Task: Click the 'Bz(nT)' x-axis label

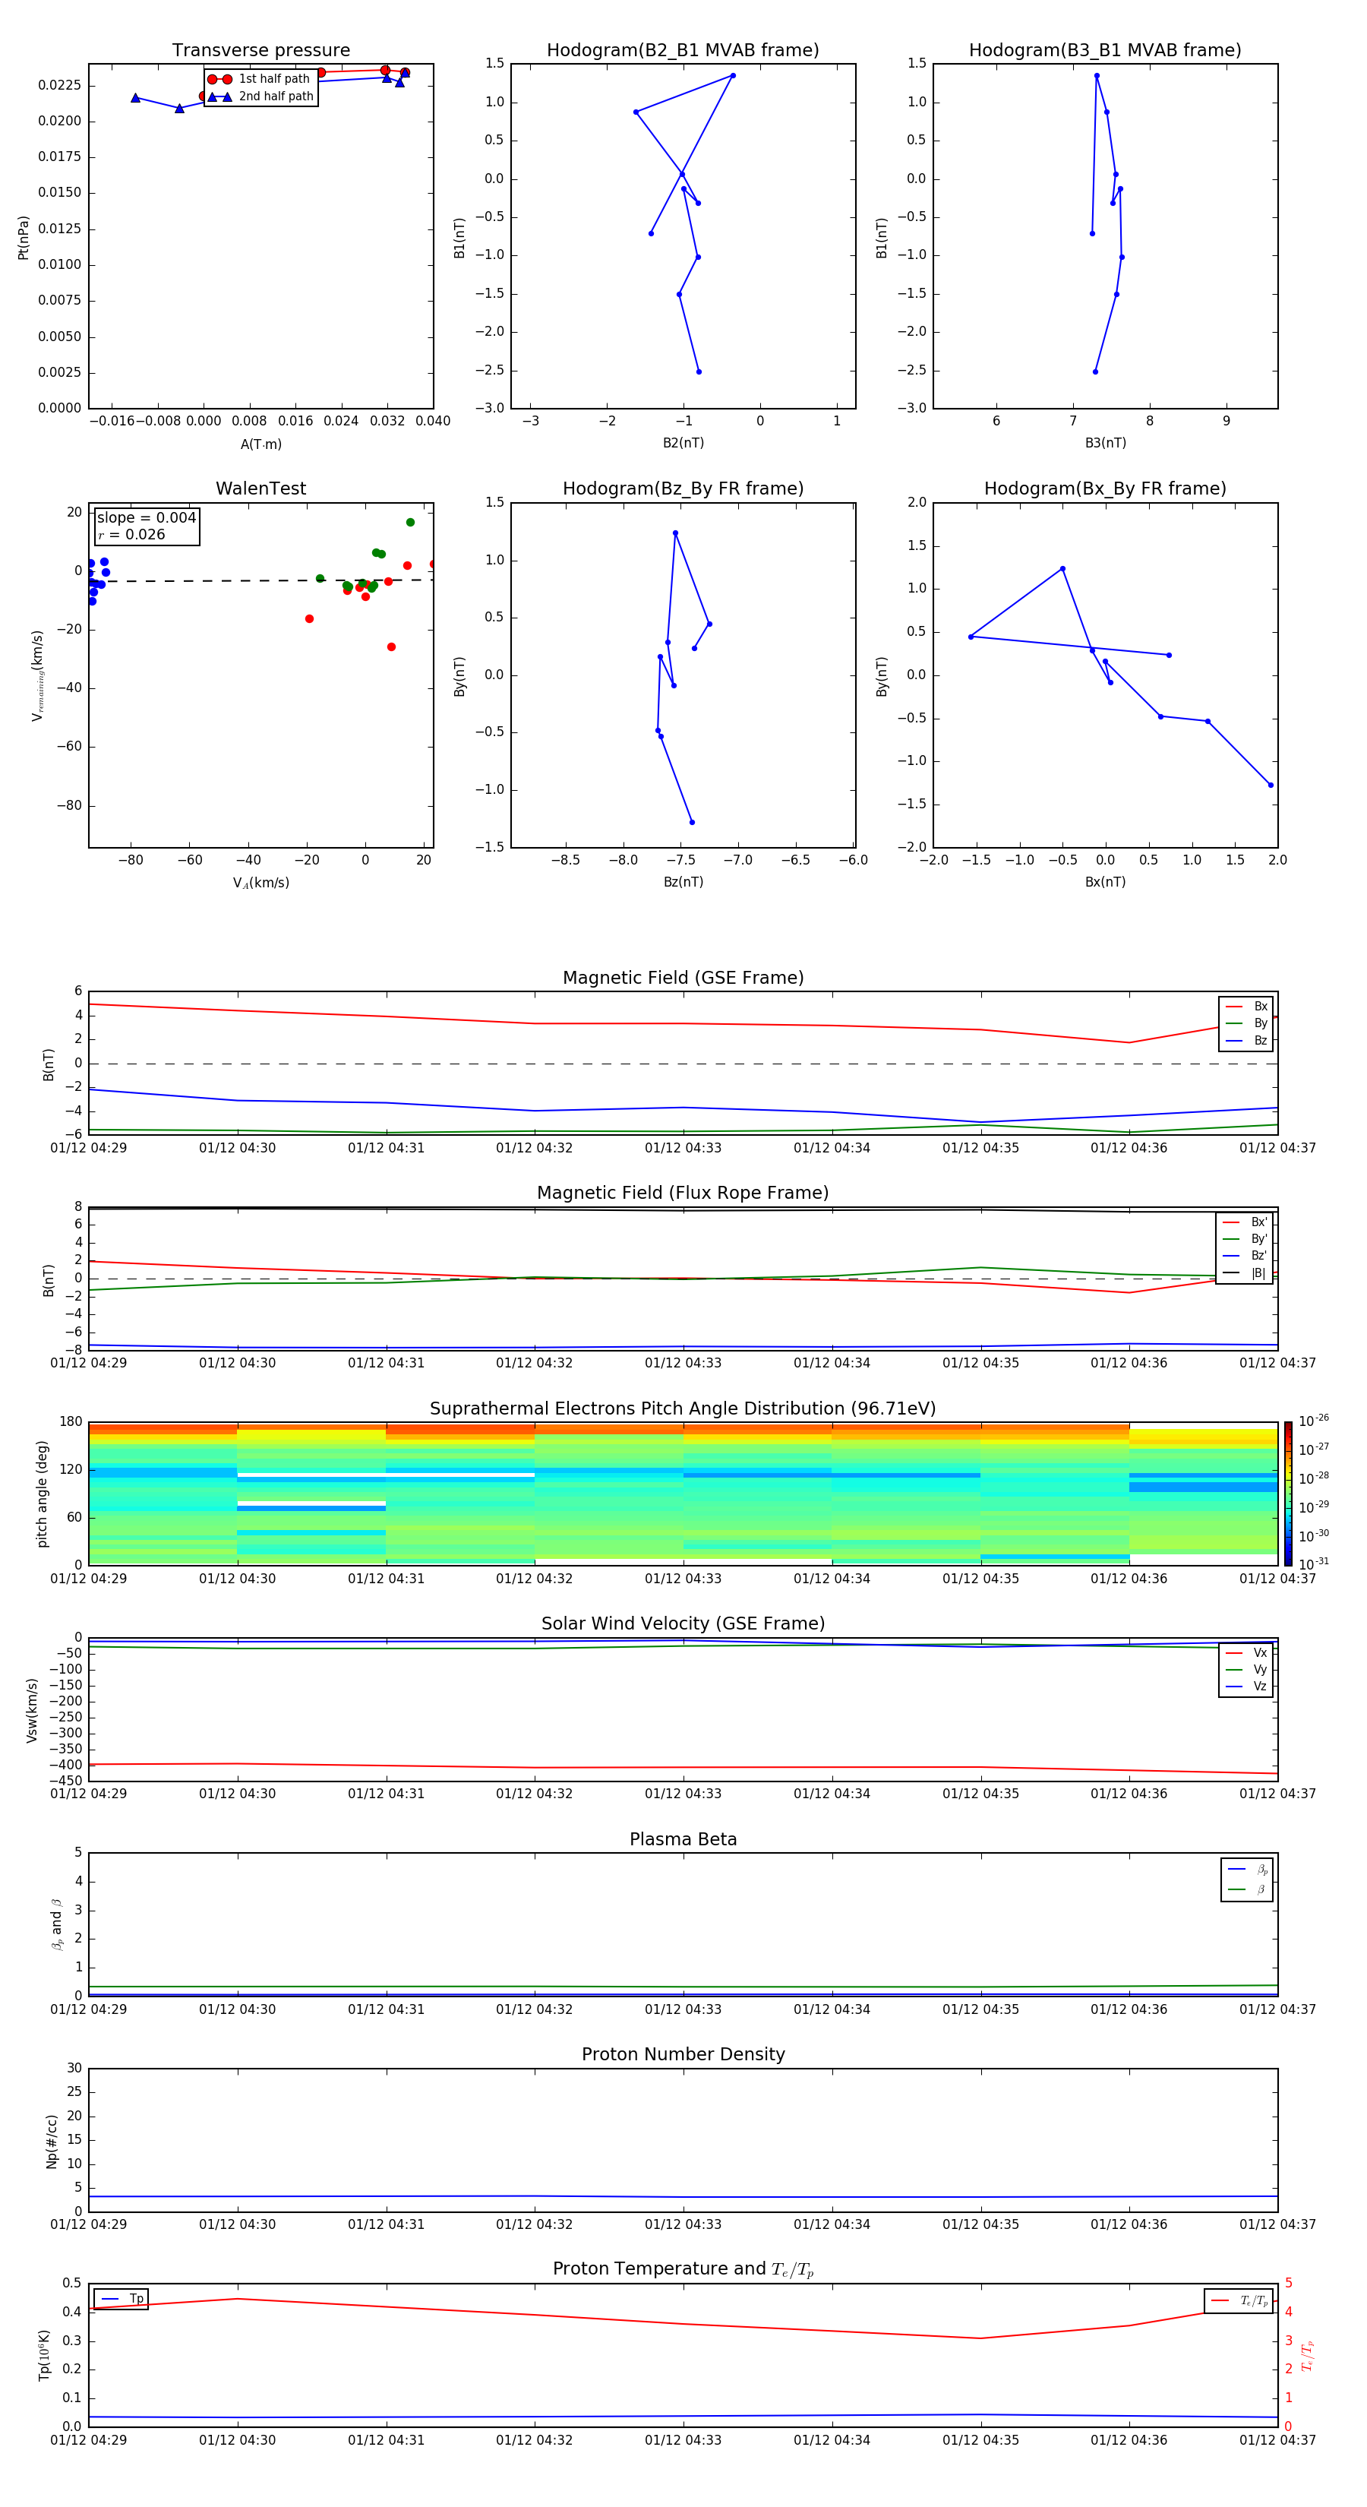Action: click(683, 883)
